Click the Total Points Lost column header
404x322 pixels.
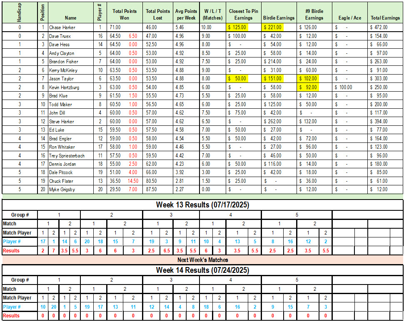point(158,15)
